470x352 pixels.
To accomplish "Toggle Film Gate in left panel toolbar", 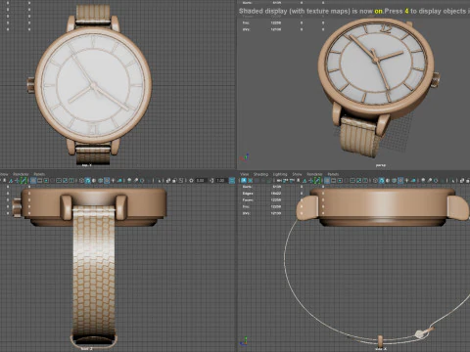I will 39,180.
